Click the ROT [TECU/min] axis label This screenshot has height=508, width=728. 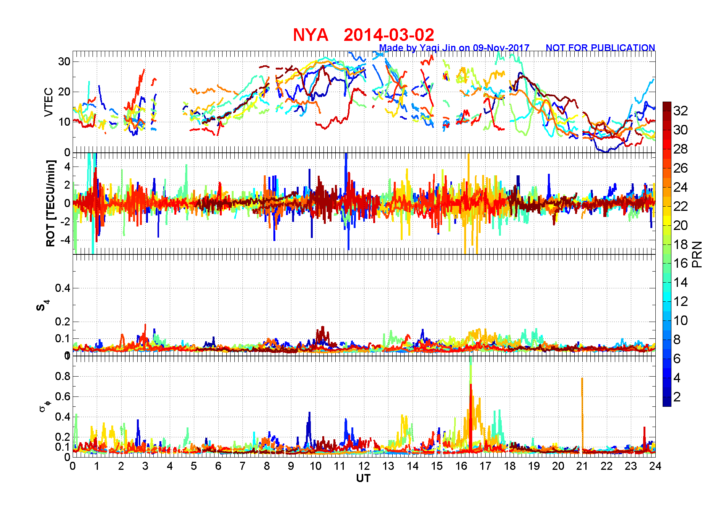[50, 203]
